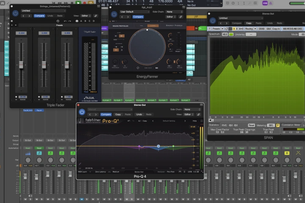Click Record button in Logic transport

(x=85, y=3)
